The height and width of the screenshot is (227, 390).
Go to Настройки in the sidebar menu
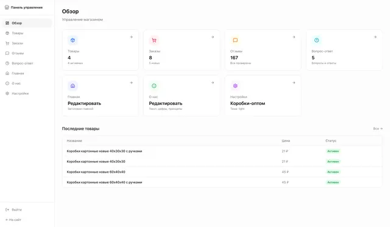click(27, 93)
